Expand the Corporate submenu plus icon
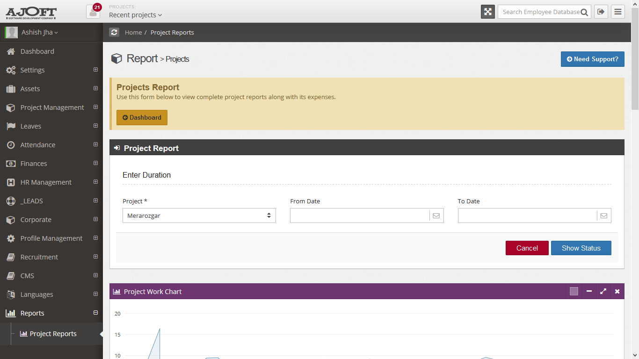639x359 pixels. click(x=95, y=219)
